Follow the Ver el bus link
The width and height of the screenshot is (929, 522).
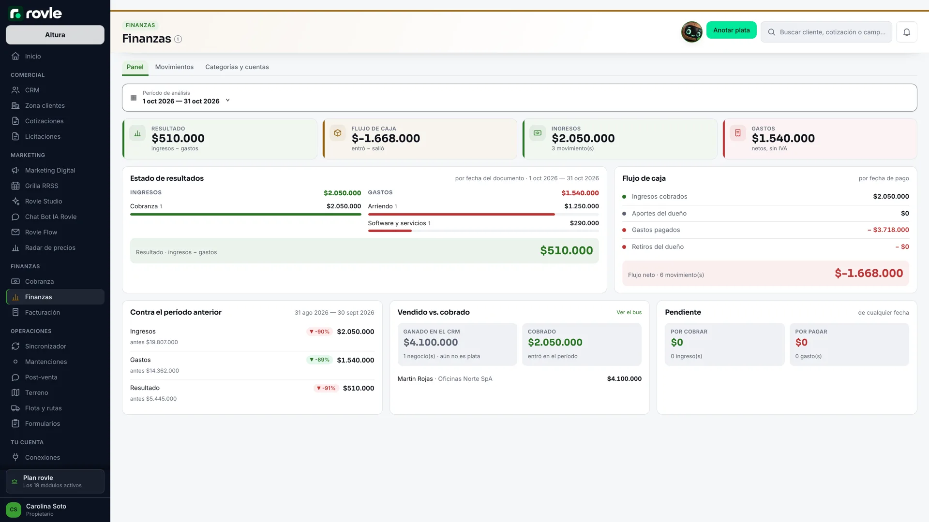629,312
